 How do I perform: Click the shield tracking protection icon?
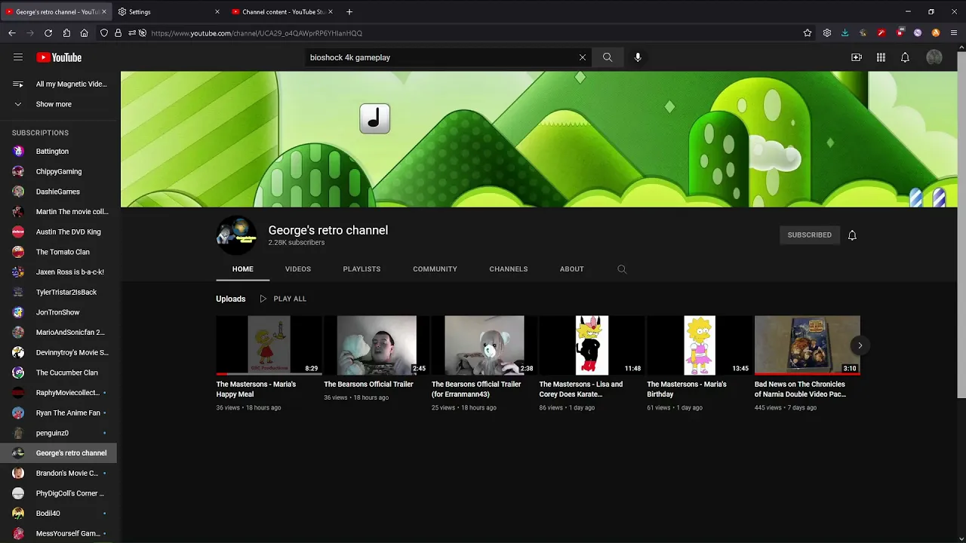pyautogui.click(x=104, y=33)
